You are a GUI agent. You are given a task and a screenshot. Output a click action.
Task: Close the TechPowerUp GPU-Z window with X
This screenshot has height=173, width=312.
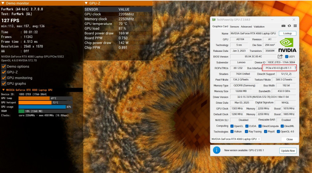[x=294, y=20]
